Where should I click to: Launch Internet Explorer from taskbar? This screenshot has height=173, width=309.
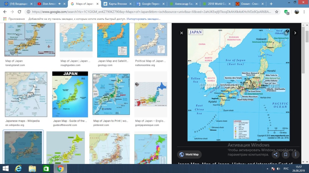coord(18,168)
